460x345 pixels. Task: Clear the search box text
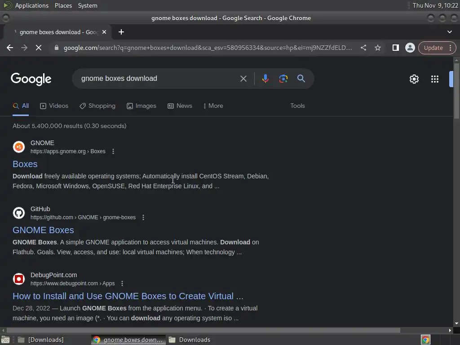[243, 79]
